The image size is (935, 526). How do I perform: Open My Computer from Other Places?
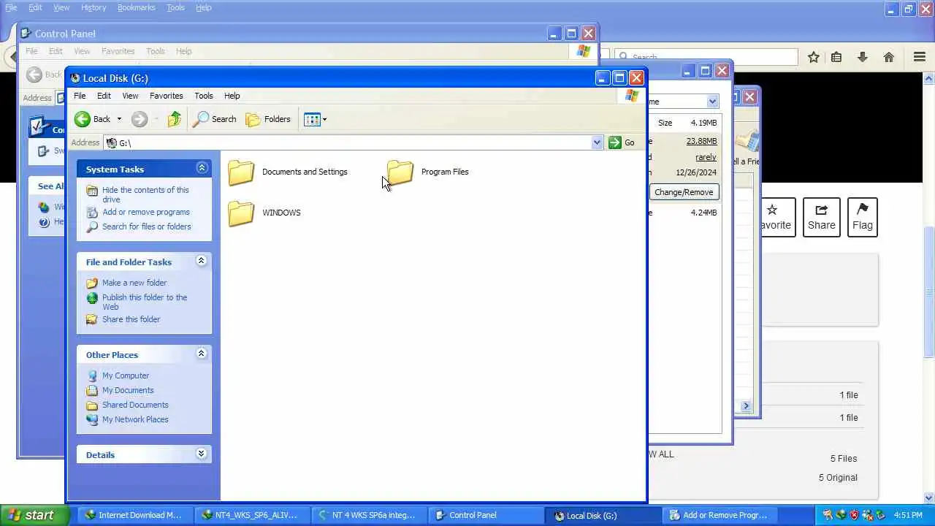(x=125, y=376)
